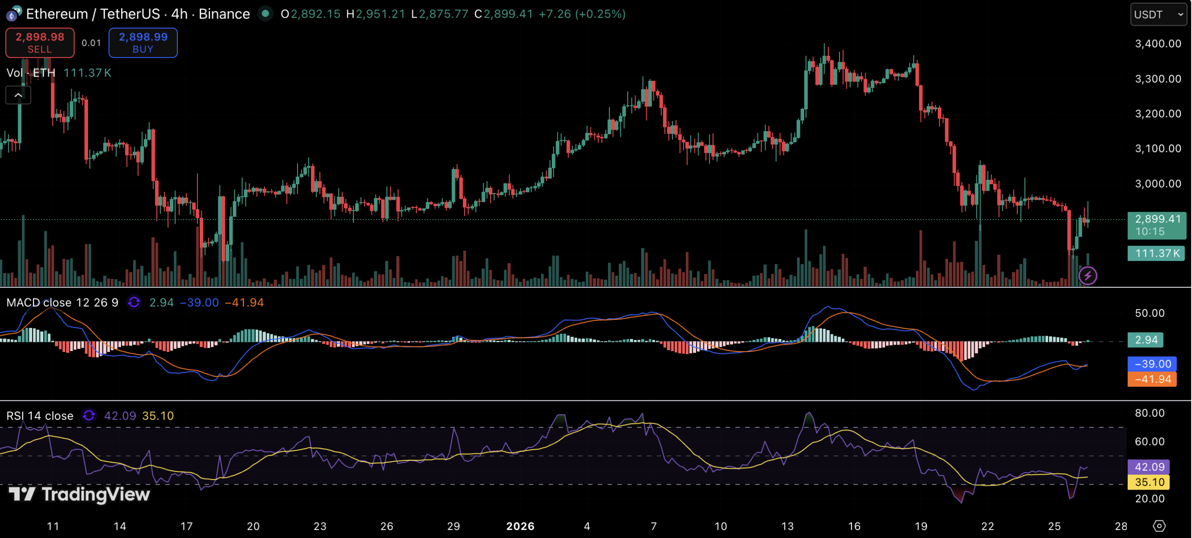Click the TradingView logo watermark
Image resolution: width=1192 pixels, height=538 pixels.
coord(79,494)
